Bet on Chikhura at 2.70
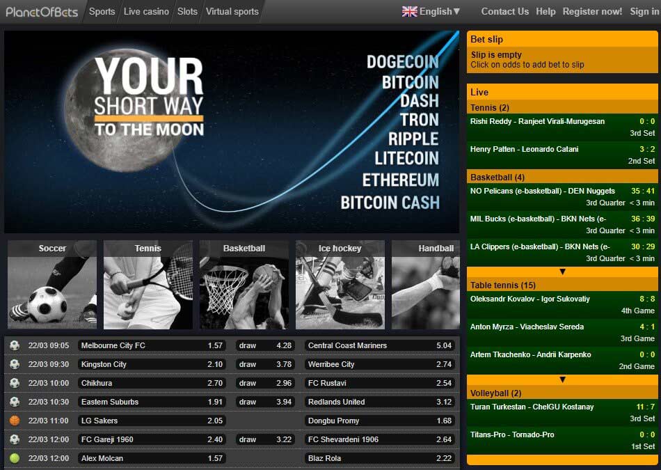The height and width of the screenshot is (470, 661). (x=152, y=383)
